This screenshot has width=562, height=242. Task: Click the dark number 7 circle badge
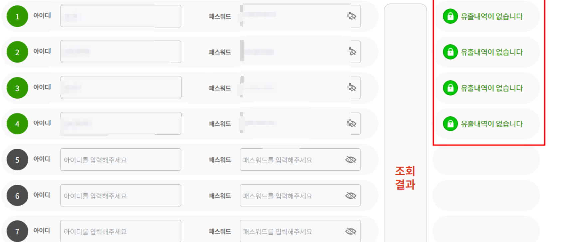pos(17,231)
